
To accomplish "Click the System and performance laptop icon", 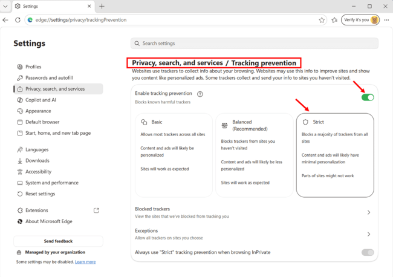I will click(20, 183).
